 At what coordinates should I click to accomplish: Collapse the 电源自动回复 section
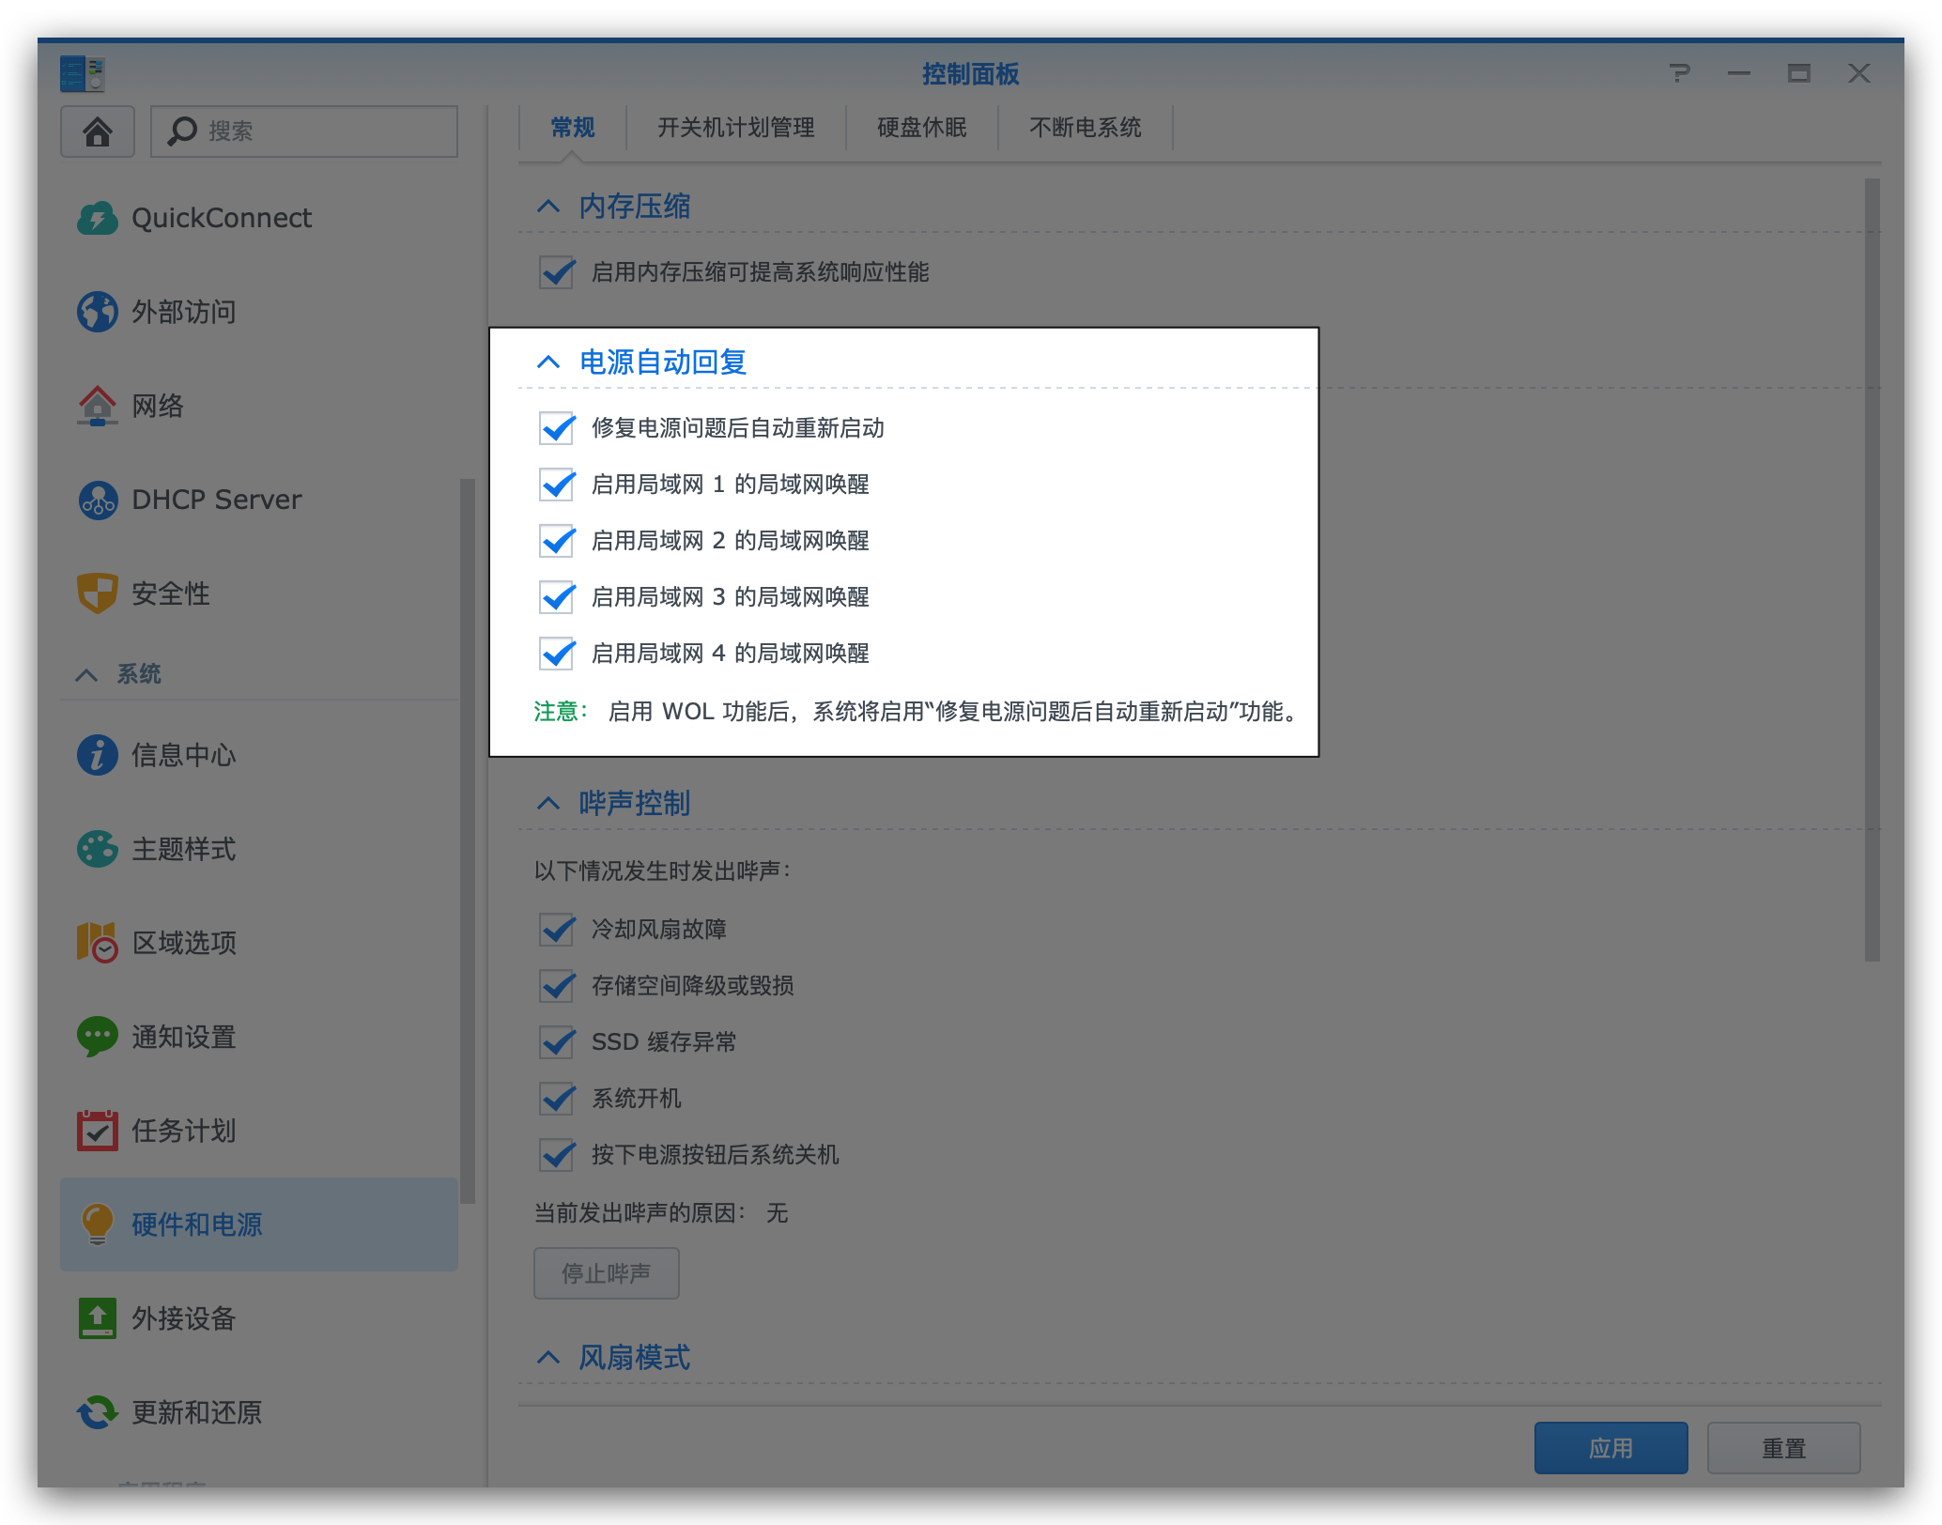click(x=548, y=362)
